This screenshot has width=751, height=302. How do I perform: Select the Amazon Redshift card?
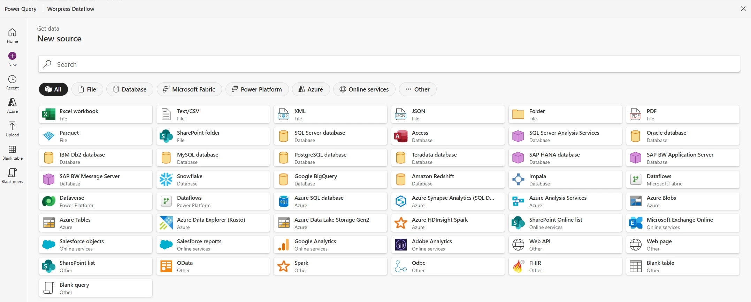(x=448, y=180)
